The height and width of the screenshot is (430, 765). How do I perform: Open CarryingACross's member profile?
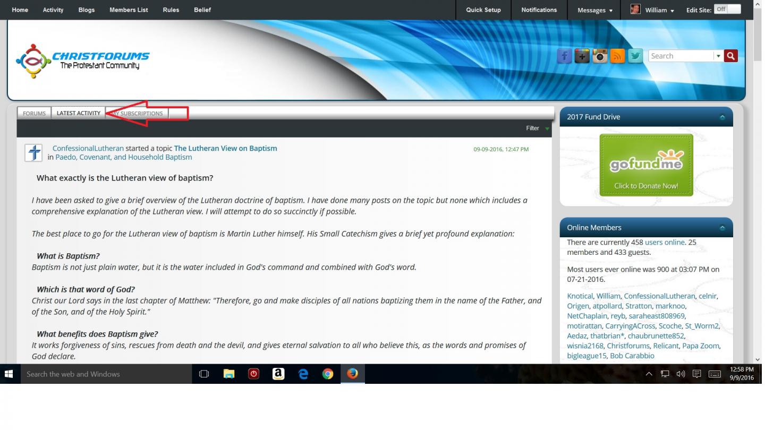point(630,326)
